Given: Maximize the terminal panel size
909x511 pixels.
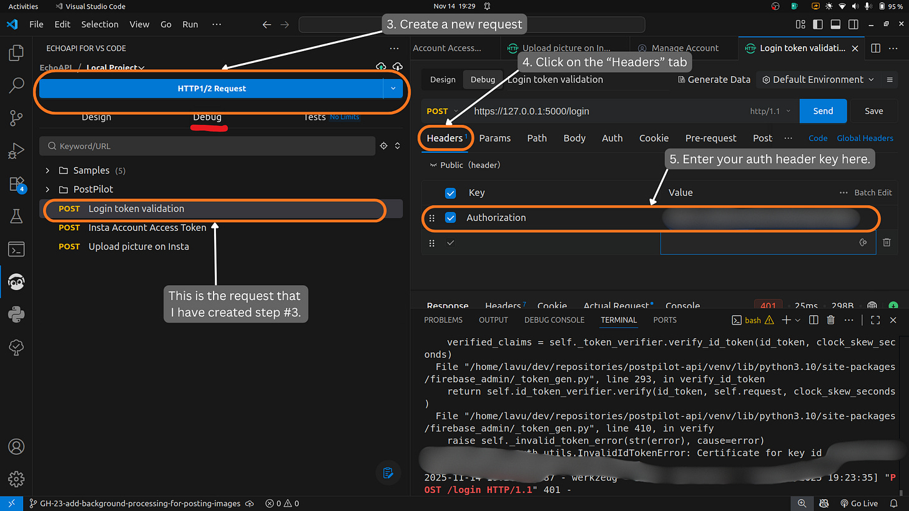Looking at the screenshot, I should [x=875, y=320].
